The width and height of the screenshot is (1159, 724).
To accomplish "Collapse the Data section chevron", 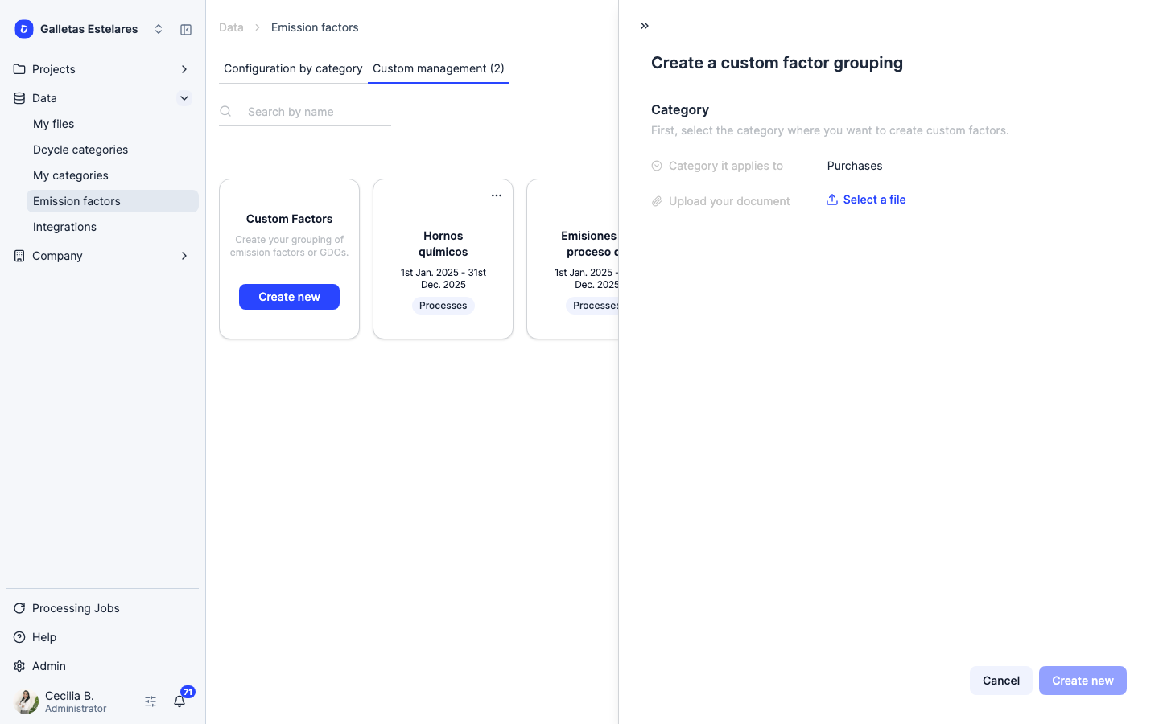I will click(184, 98).
